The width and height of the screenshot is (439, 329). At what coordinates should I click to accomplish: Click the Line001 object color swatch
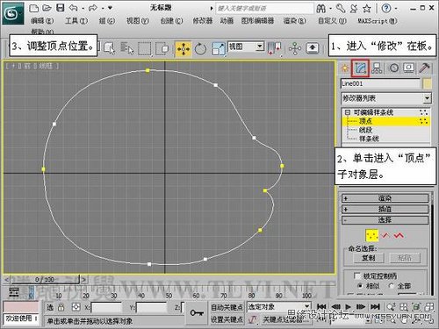pyautogui.click(x=428, y=84)
